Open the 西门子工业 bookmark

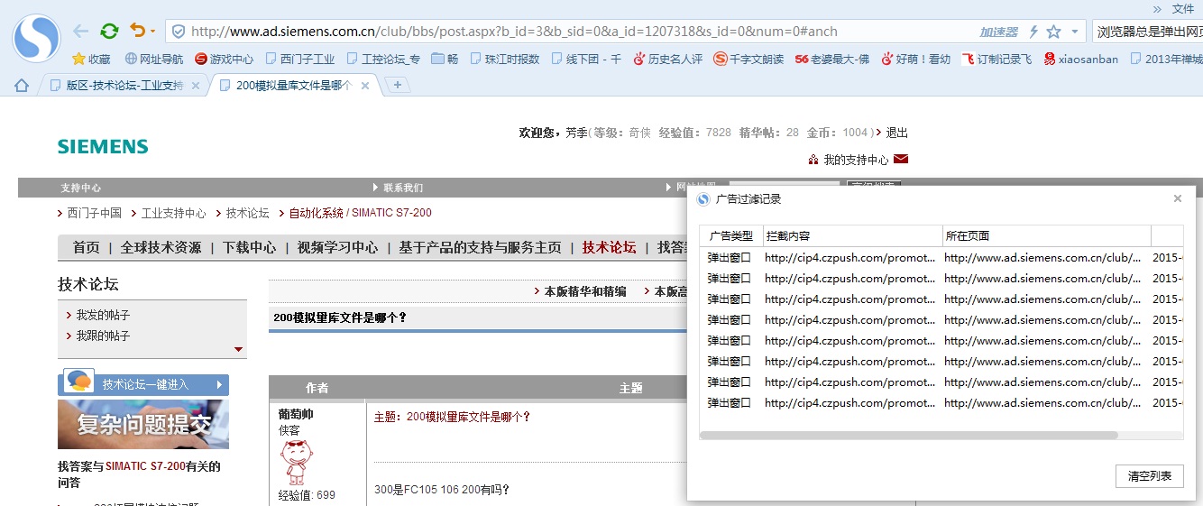pyautogui.click(x=300, y=59)
